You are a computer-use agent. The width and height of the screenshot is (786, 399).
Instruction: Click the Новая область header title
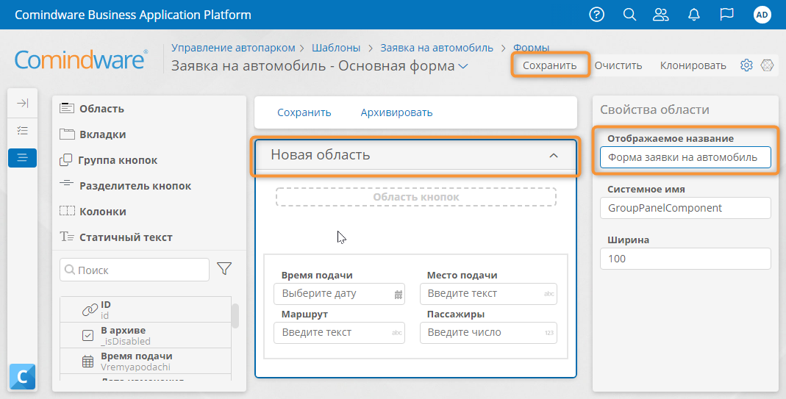321,154
